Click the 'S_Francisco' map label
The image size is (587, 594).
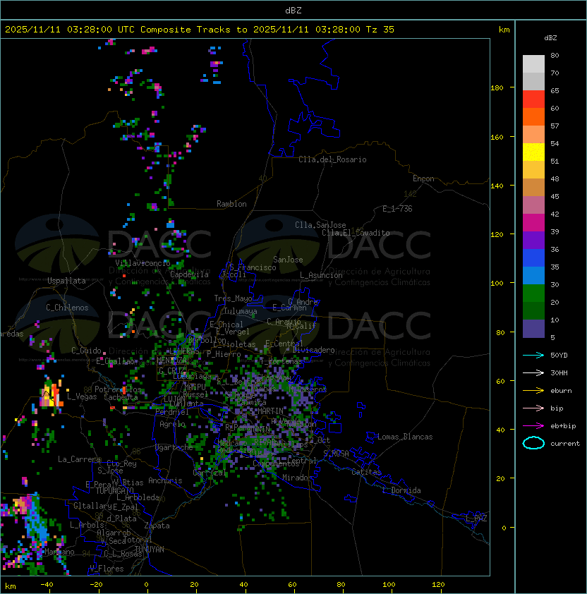253,267
